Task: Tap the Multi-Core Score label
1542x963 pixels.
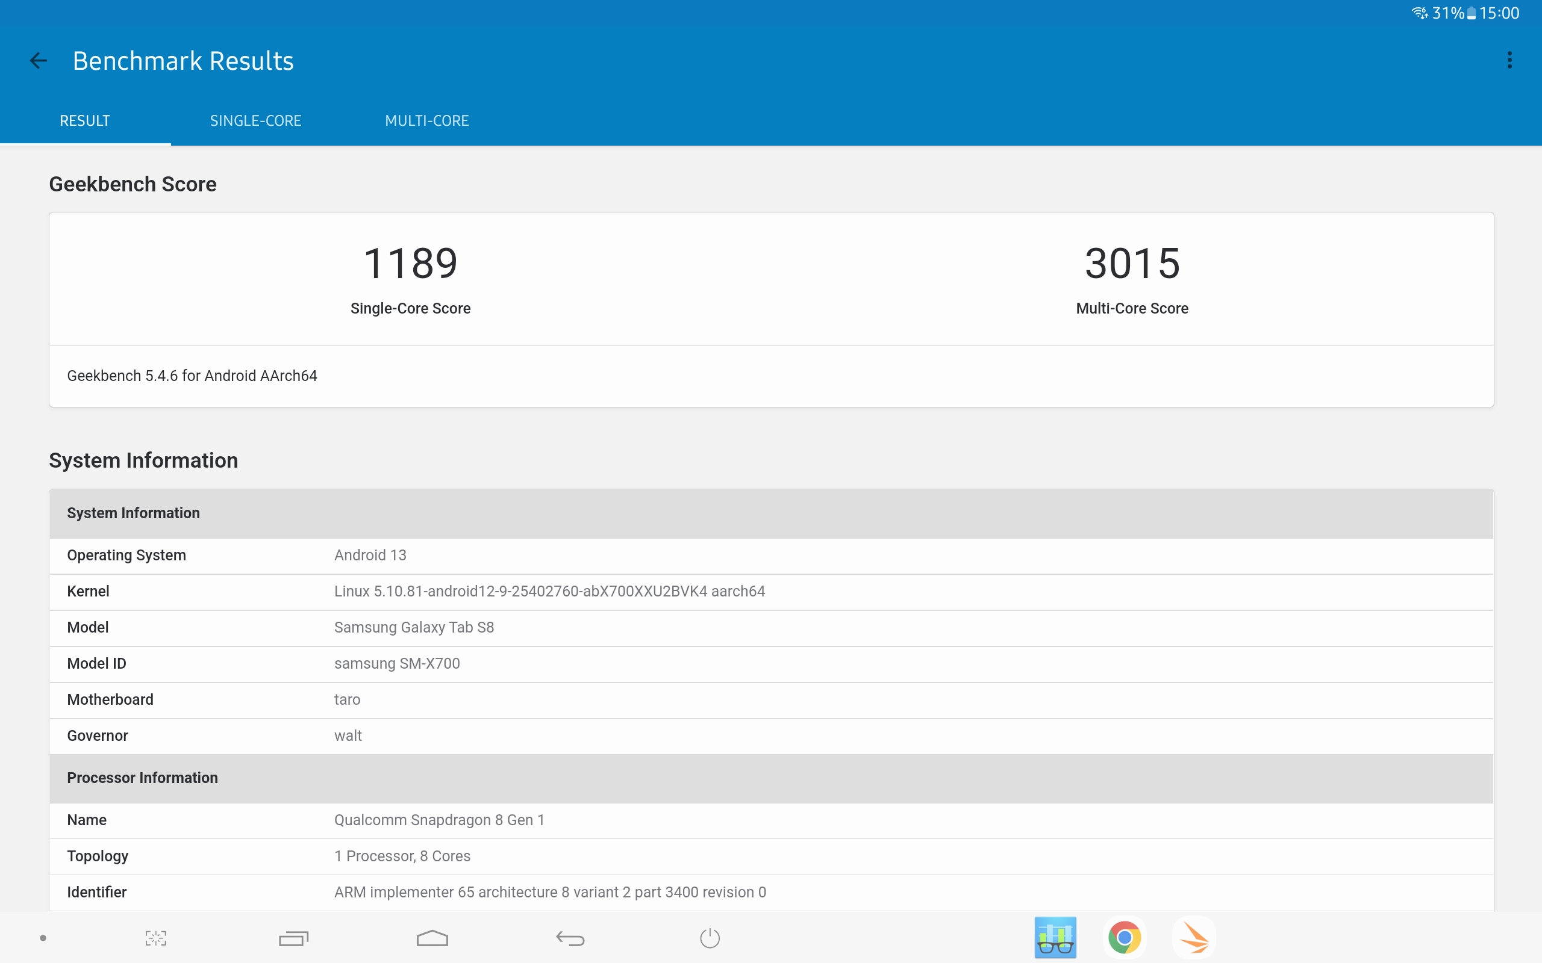Action: [1132, 308]
